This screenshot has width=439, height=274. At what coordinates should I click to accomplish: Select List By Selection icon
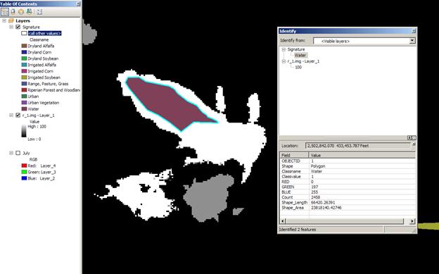click(29, 12)
